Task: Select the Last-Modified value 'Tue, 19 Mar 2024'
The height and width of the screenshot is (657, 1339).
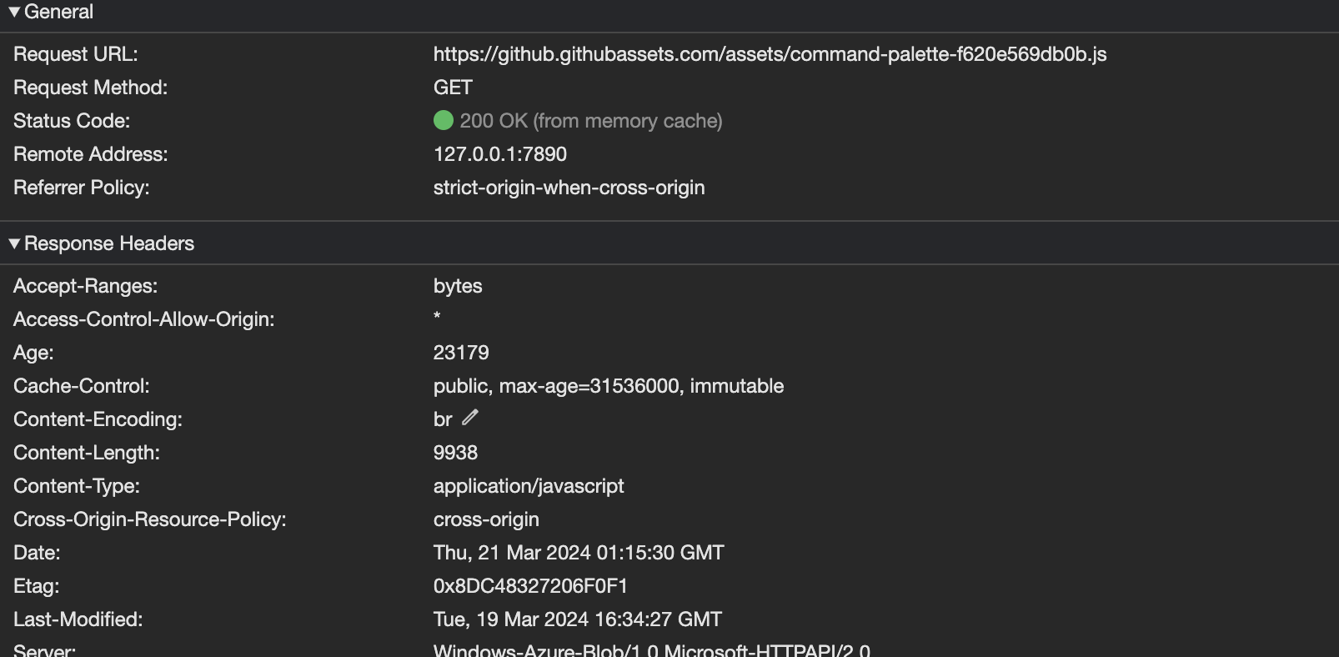Action: [x=511, y=619]
